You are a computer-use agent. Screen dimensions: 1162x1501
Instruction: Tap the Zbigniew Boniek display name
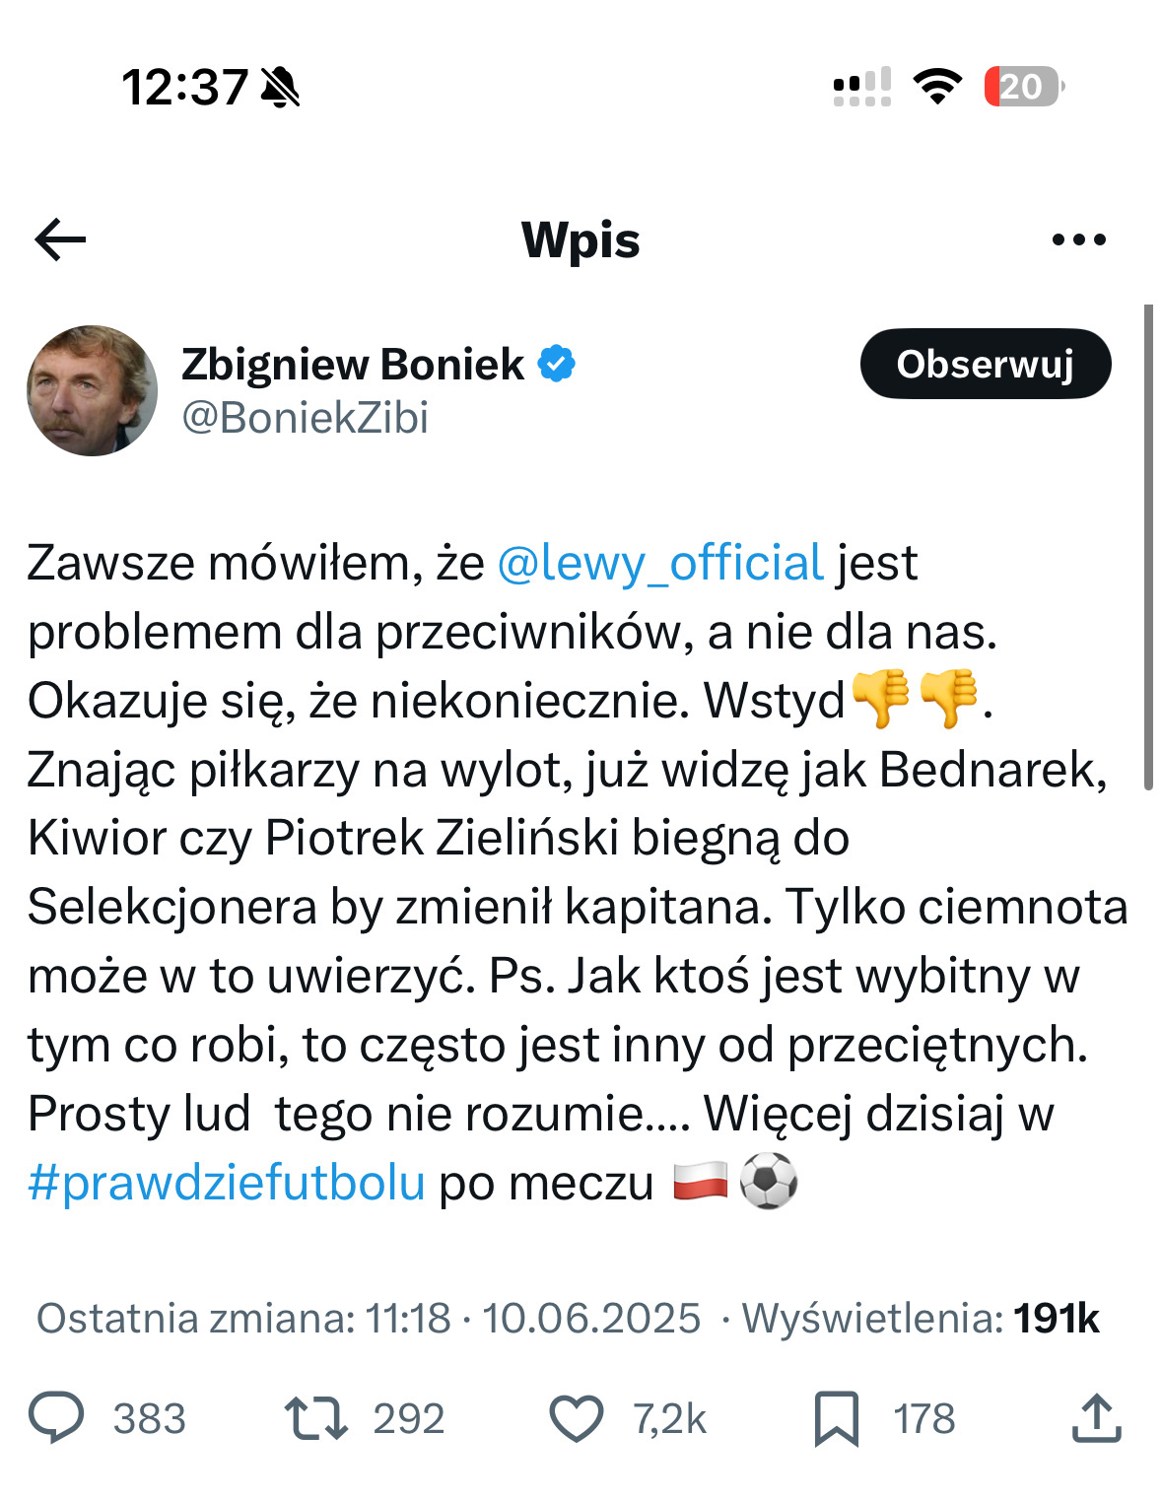[x=353, y=364]
